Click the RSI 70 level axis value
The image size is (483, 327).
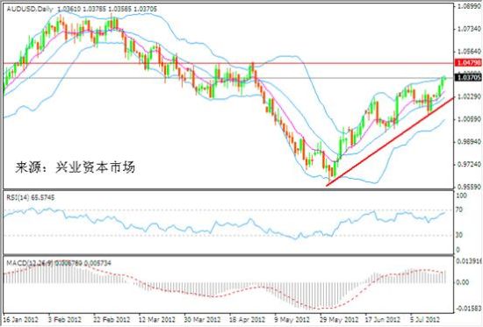click(x=459, y=210)
